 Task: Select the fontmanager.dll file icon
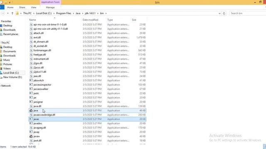click(x=31, y=50)
